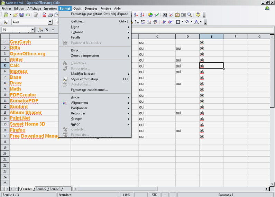
Task: Switch to the Feuille2 sheet tab
Action: point(41,189)
